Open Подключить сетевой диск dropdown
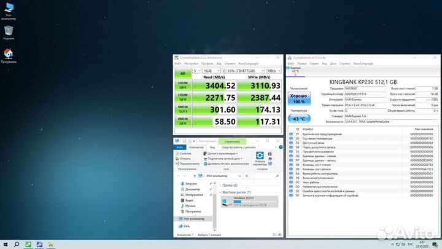The image size is (442, 249). [223, 159]
